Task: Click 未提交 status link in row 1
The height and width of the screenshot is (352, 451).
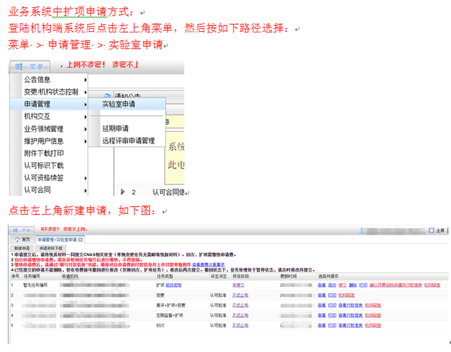Action: point(240,285)
